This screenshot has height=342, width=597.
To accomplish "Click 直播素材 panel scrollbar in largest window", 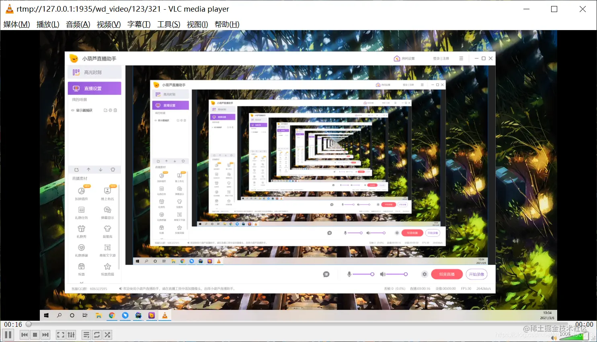I will 119,227.
